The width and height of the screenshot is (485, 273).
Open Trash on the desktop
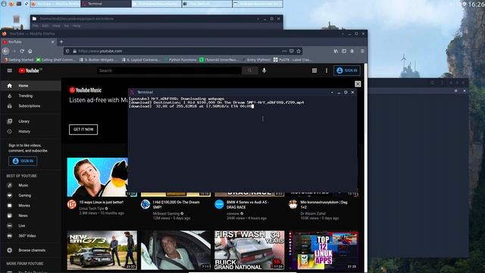click(x=16, y=20)
